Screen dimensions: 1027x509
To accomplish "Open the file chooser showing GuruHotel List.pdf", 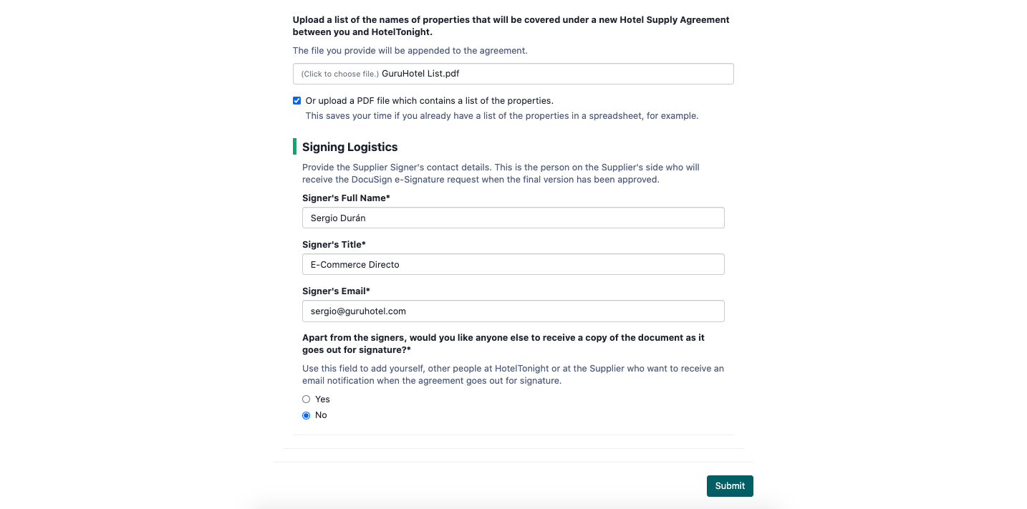I will (513, 74).
